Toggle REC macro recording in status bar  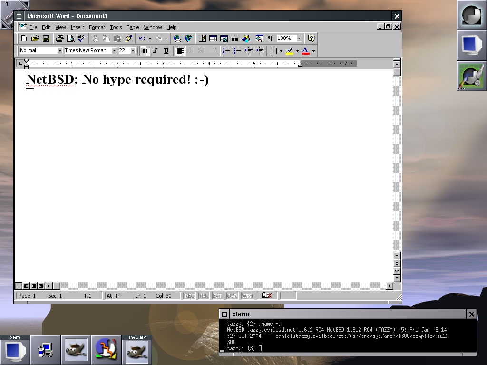point(189,296)
